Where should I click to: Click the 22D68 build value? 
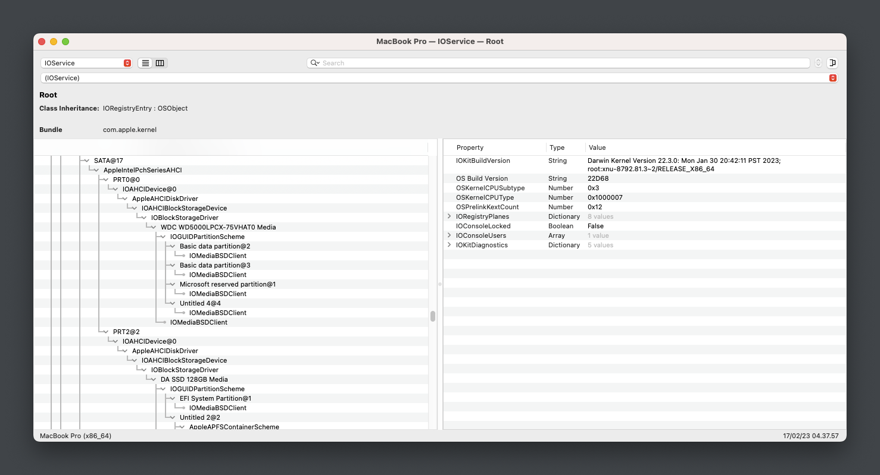tap(597, 178)
